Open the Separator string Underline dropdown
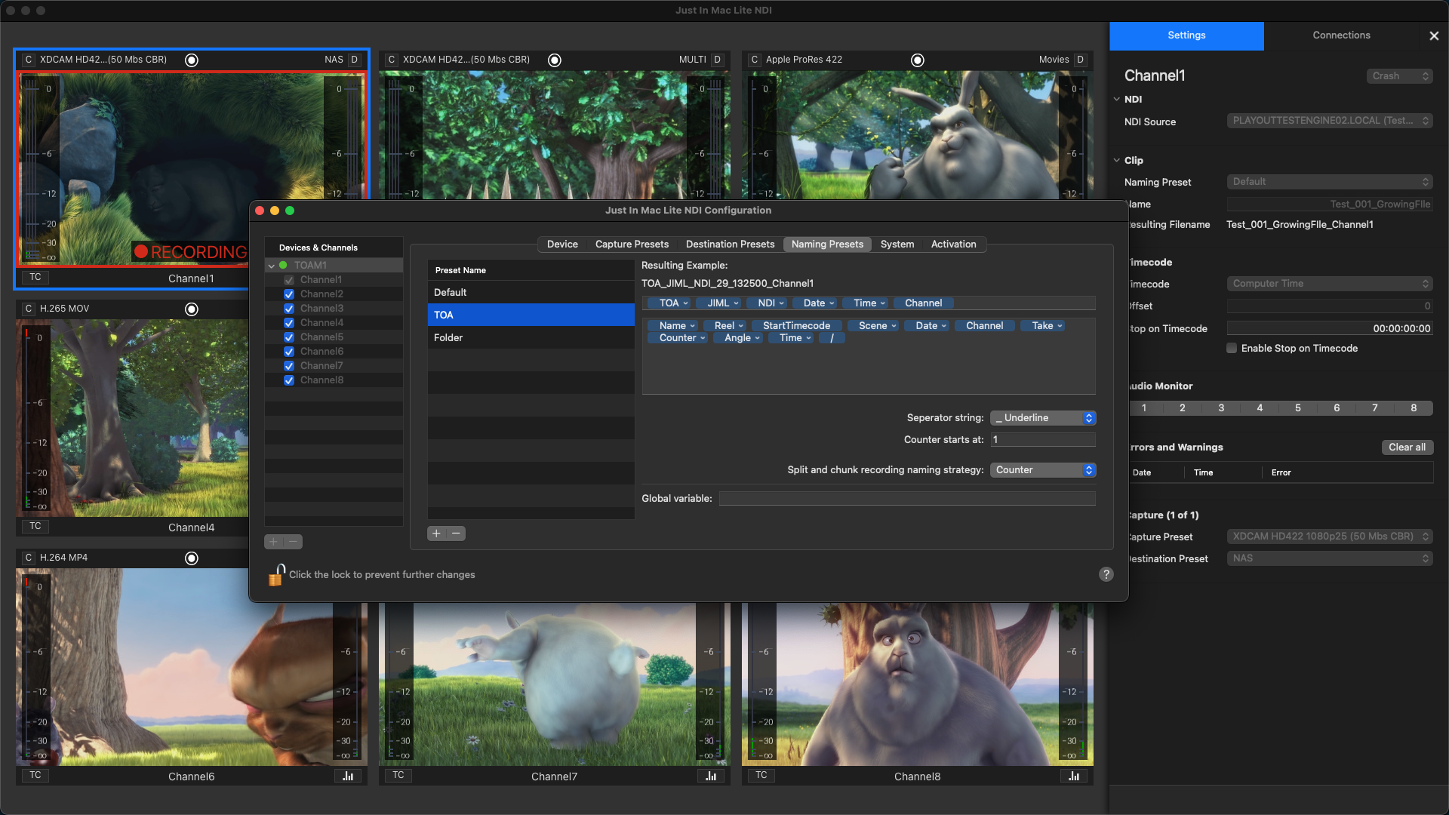 pos(1042,418)
